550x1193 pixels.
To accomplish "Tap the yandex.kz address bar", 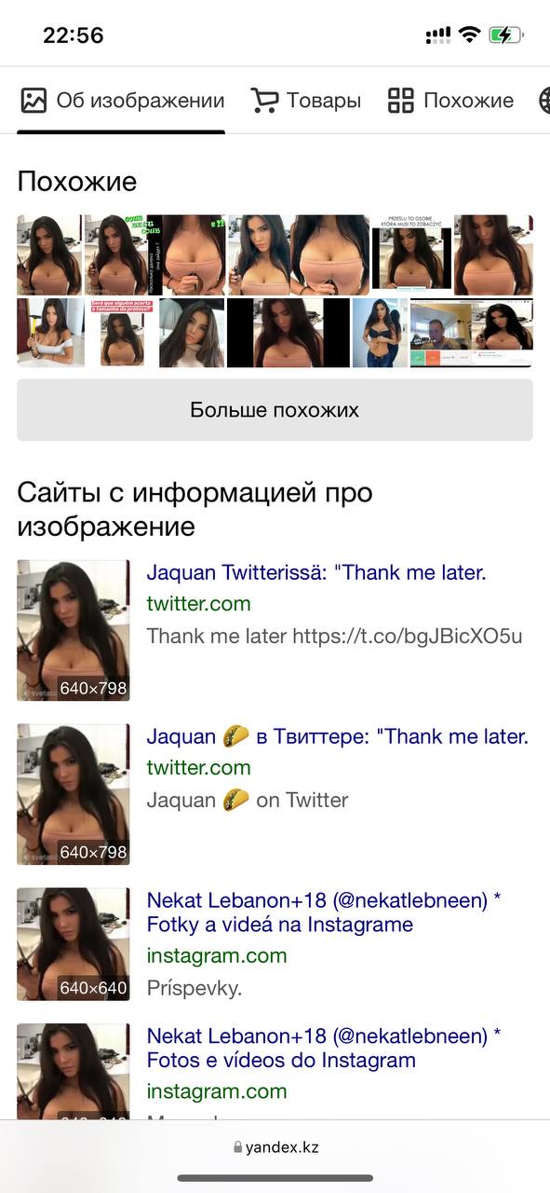I will 275,1147.
